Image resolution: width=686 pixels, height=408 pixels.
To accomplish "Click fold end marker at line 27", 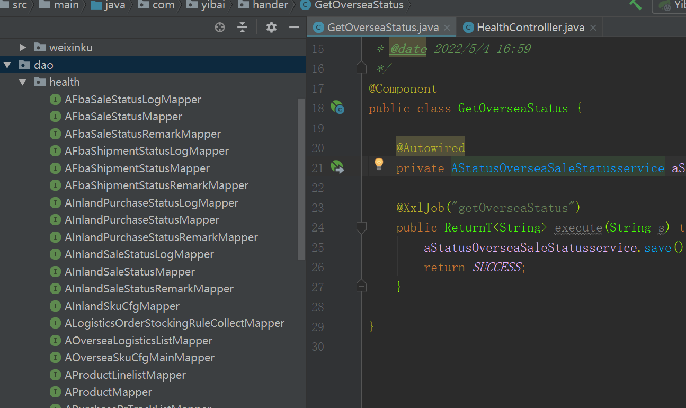I will click(361, 286).
